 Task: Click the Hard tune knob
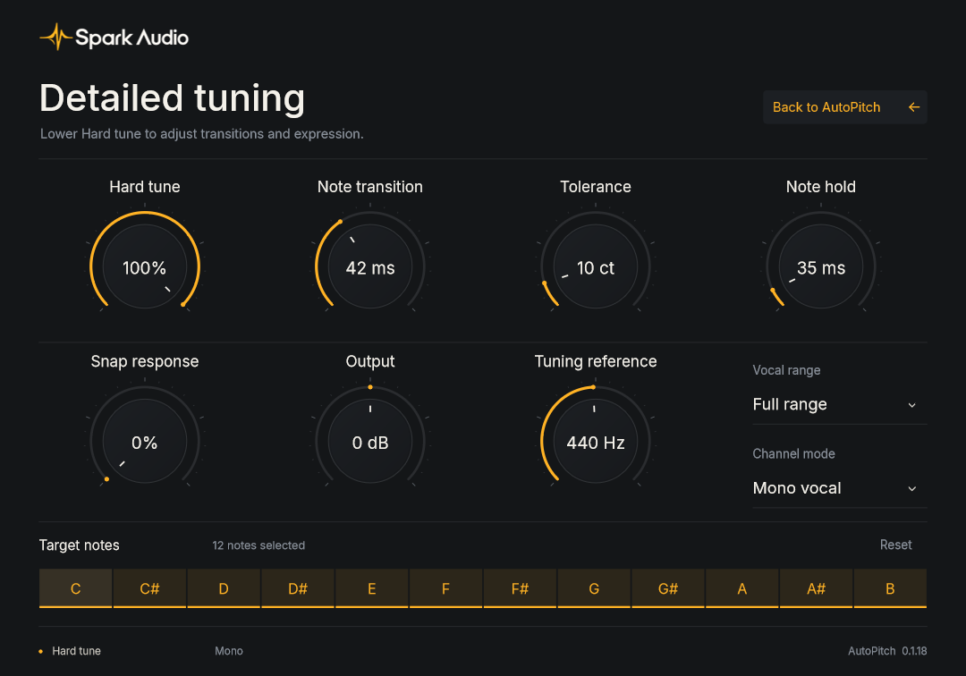145,266
